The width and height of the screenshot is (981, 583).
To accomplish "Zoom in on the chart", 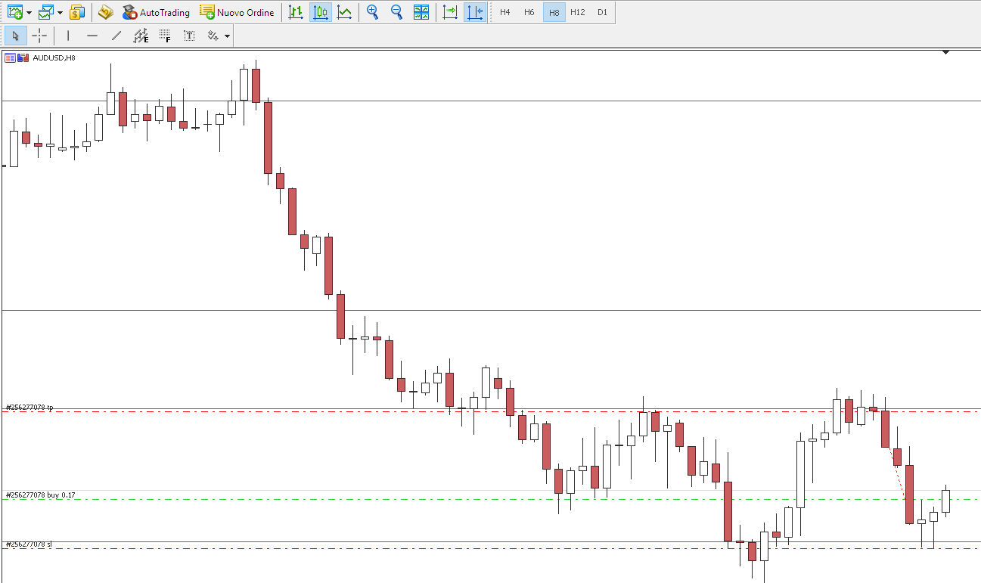I will click(372, 12).
